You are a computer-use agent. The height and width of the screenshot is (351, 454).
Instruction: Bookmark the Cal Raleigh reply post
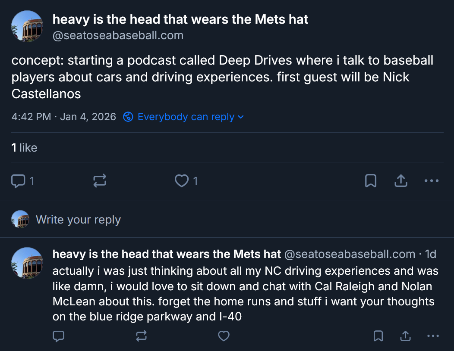click(x=378, y=336)
